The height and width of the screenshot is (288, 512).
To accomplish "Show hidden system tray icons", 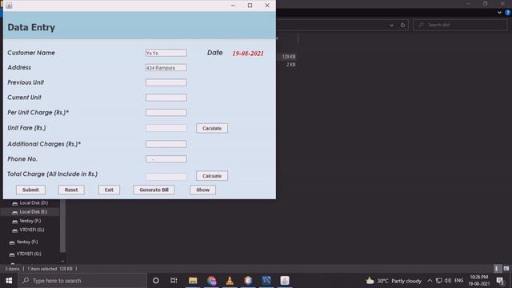I will pyautogui.click(x=430, y=281).
